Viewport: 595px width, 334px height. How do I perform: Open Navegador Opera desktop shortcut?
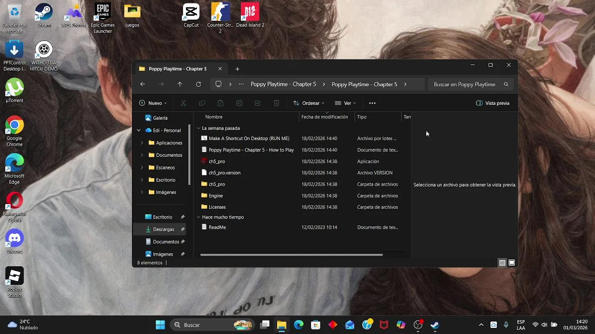[14, 207]
